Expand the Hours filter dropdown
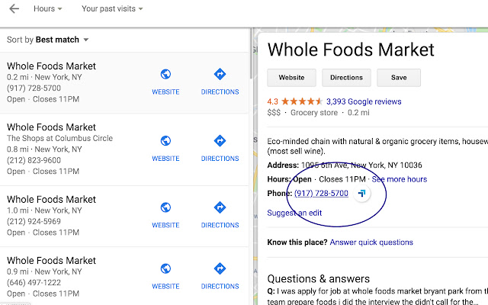Viewport: 488px width, 305px height. (x=48, y=9)
